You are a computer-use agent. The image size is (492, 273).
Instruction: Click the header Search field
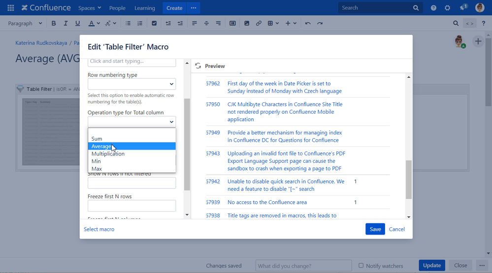point(381,8)
